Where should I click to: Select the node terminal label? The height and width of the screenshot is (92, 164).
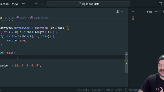point(150,12)
